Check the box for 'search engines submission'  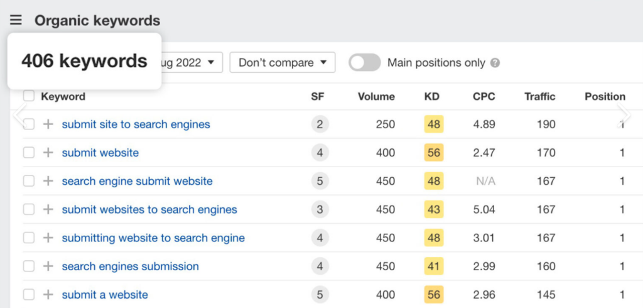[x=29, y=266]
